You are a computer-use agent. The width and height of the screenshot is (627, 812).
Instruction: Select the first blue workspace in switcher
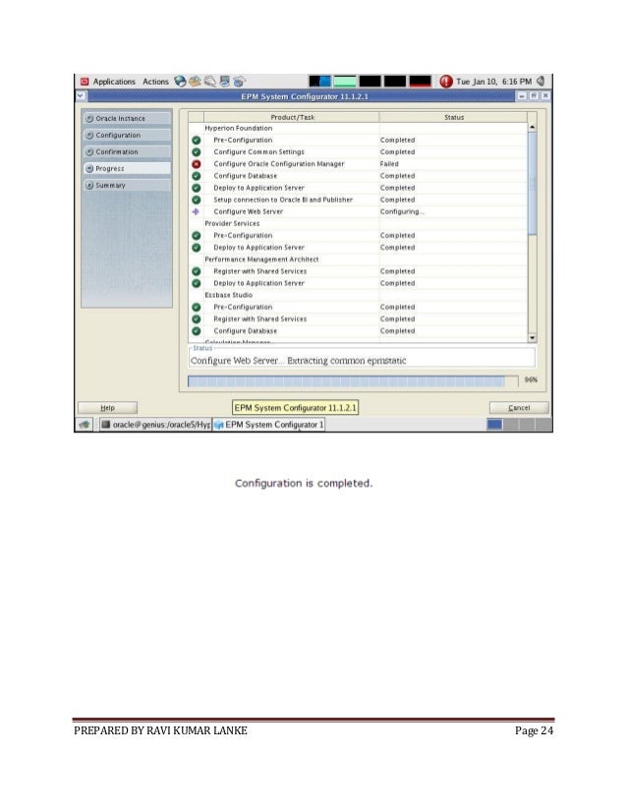pos(494,425)
